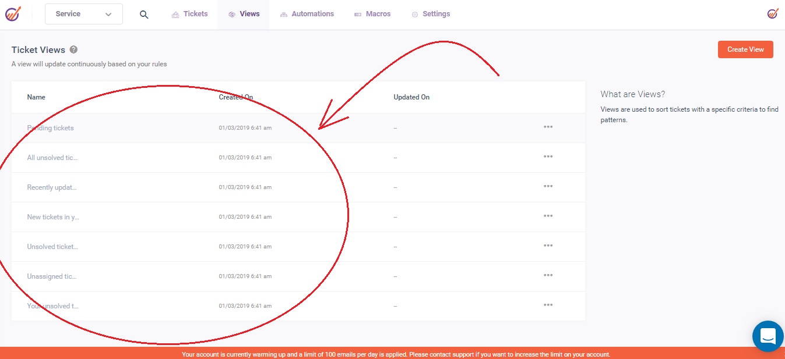Click the Name column header
The width and height of the screenshot is (785, 359).
click(x=36, y=97)
